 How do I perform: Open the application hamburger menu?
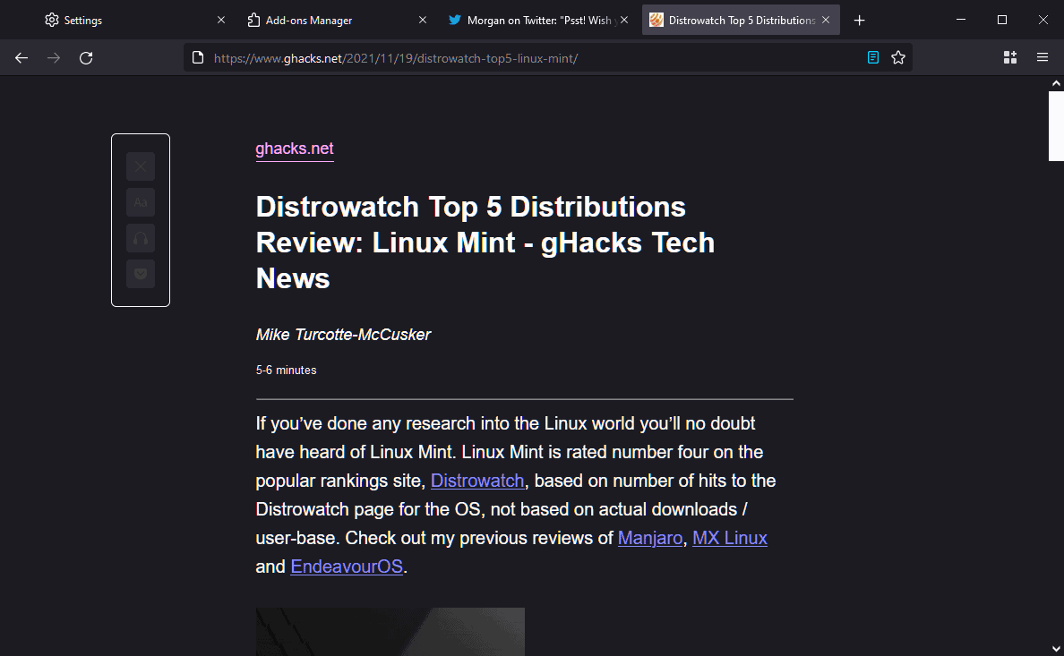(x=1043, y=57)
